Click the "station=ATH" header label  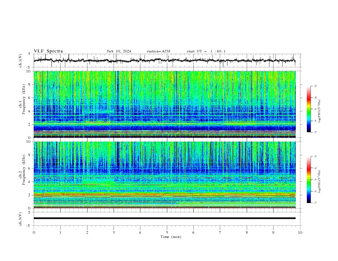point(158,51)
